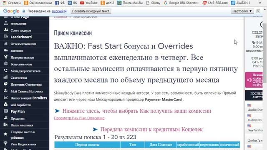
Task: Click the Статистика bar chart icon
Action: (x=6, y=77)
